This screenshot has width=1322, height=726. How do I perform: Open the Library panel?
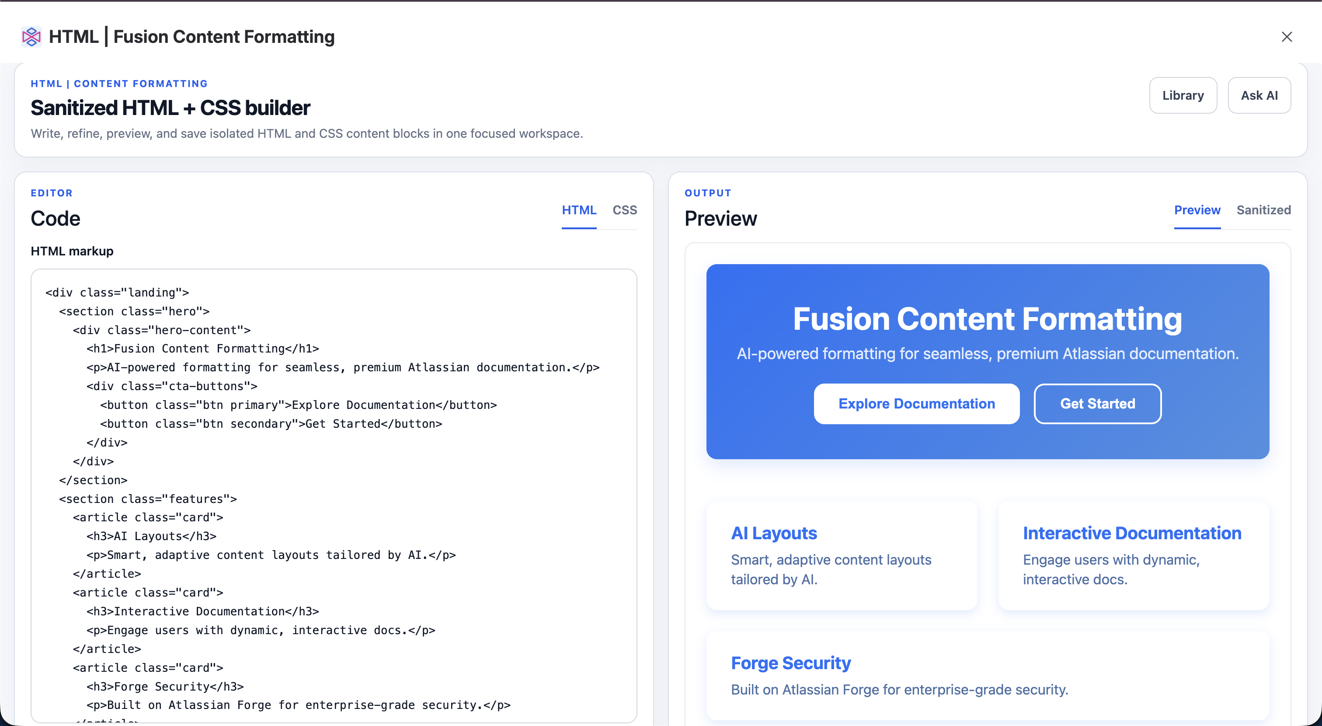[1183, 95]
